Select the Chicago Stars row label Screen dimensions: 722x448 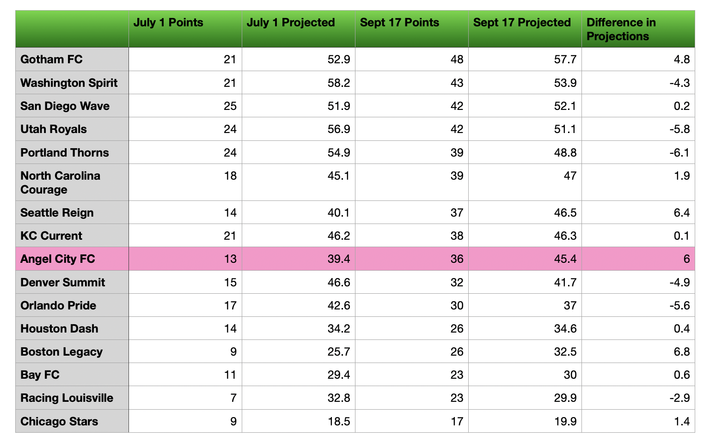(x=72, y=421)
